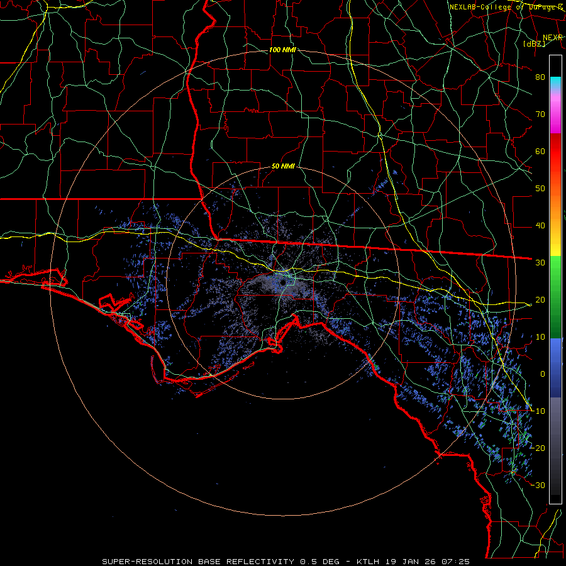Image resolution: width=566 pixels, height=566 pixels.
Task: Click the 19 JAN 26 07:25 timestamp
Action: coord(426,562)
